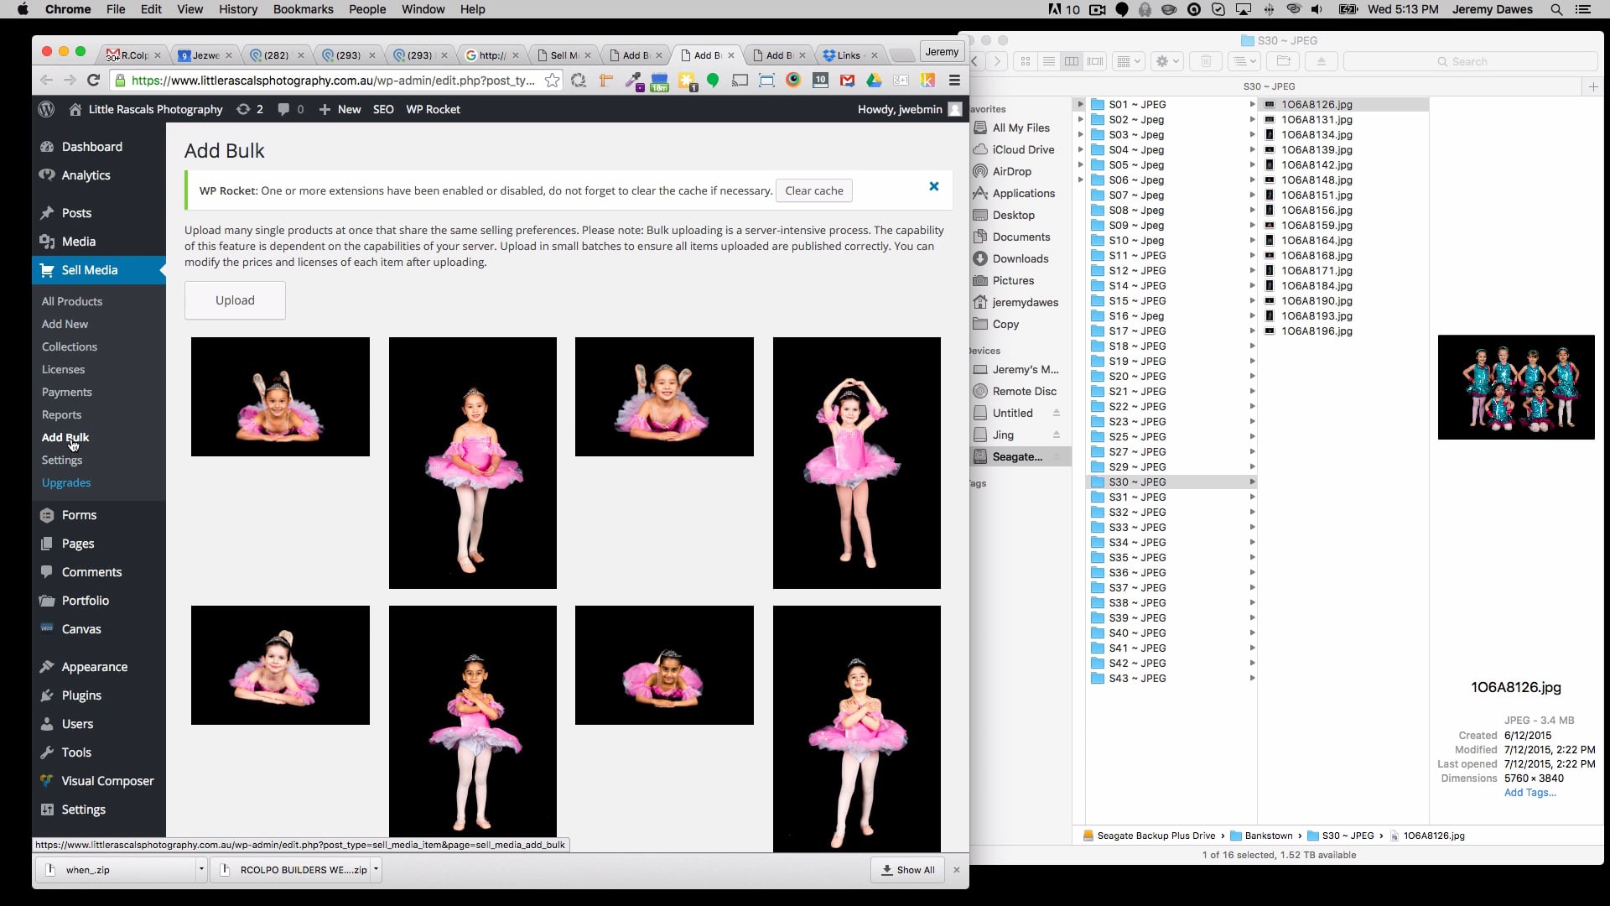1610x906 pixels.
Task: Open the Finder action gear menu
Action: [1166, 61]
